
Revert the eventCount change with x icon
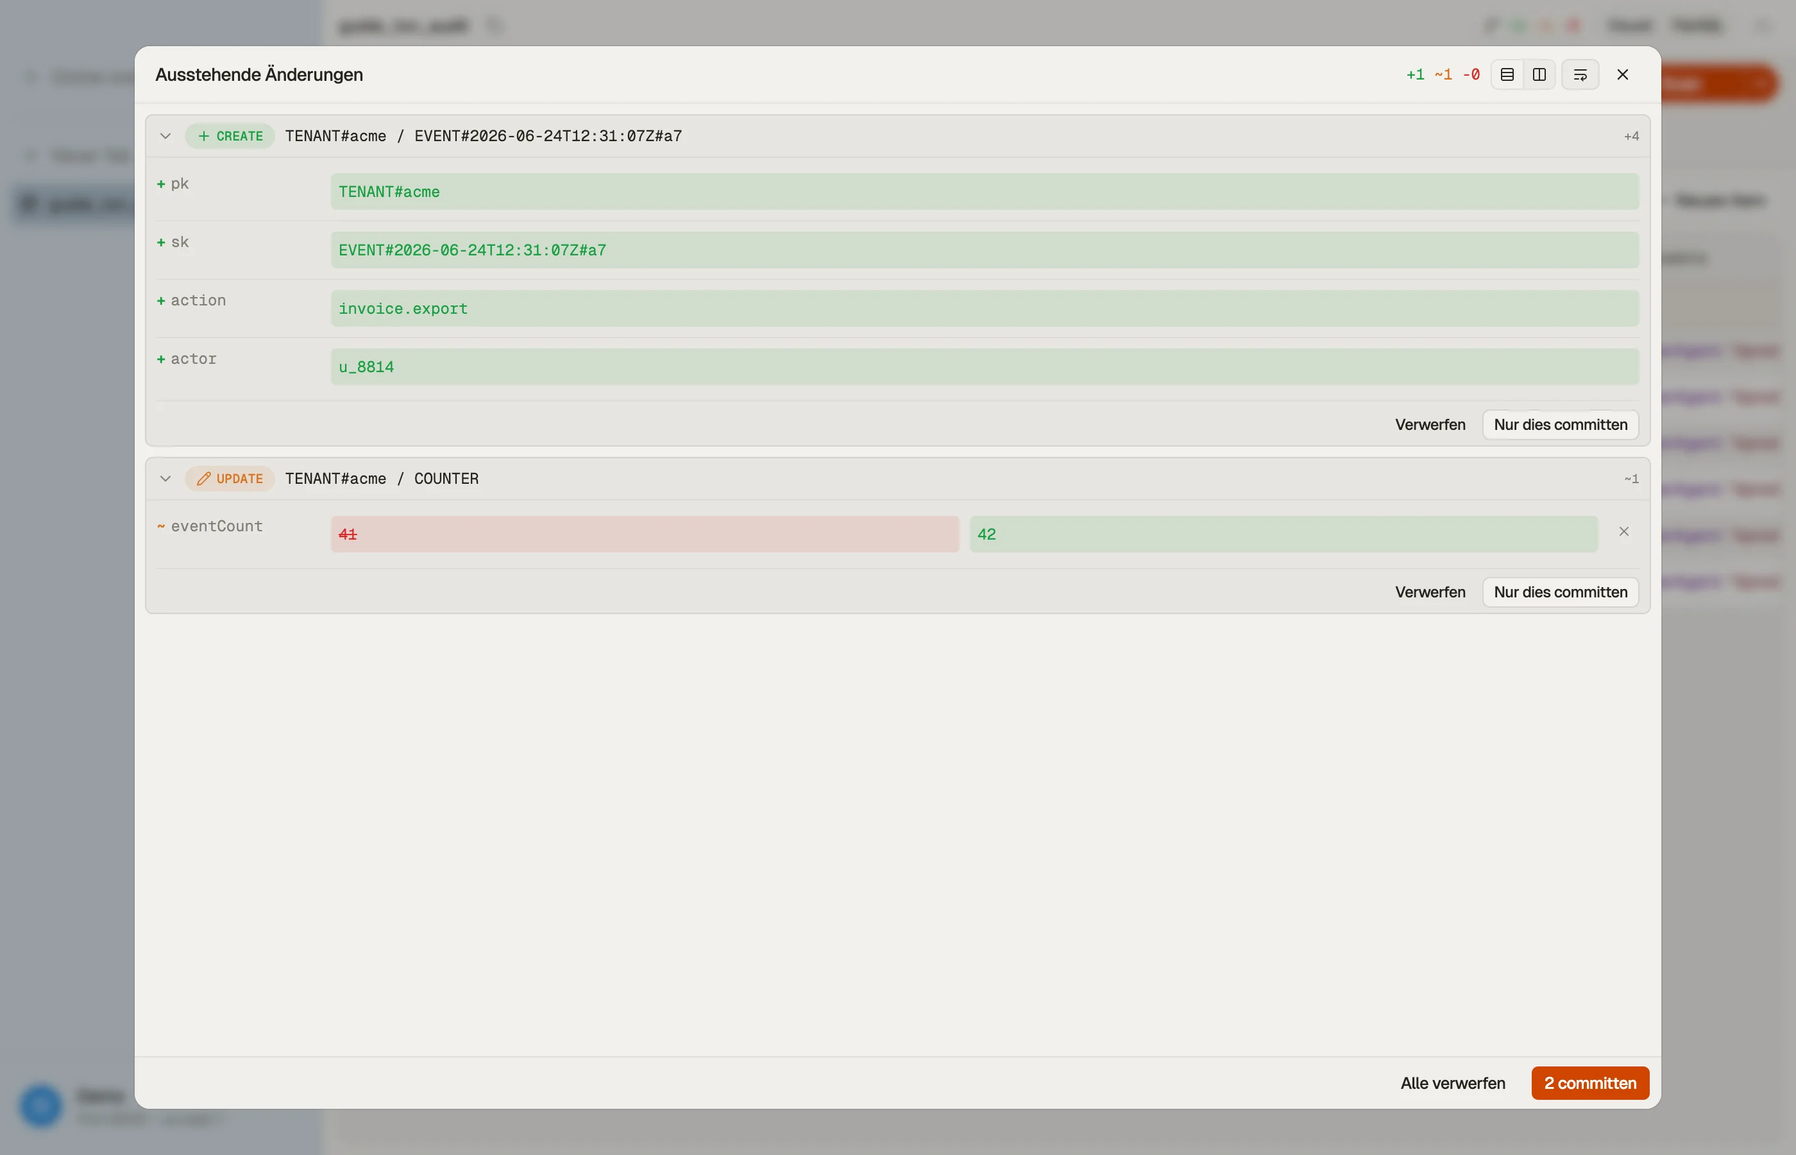coord(1623,532)
